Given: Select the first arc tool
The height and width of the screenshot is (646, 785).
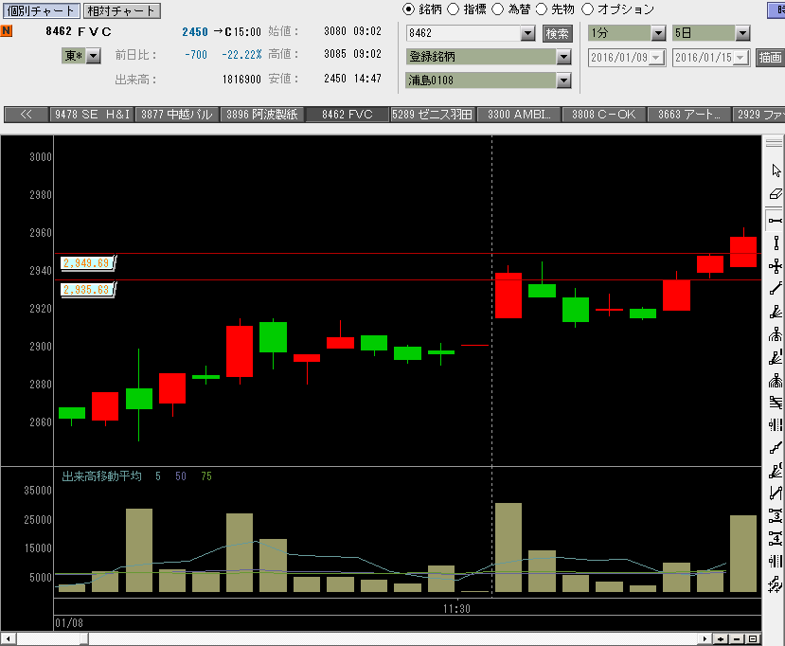Looking at the screenshot, I should click(x=776, y=334).
